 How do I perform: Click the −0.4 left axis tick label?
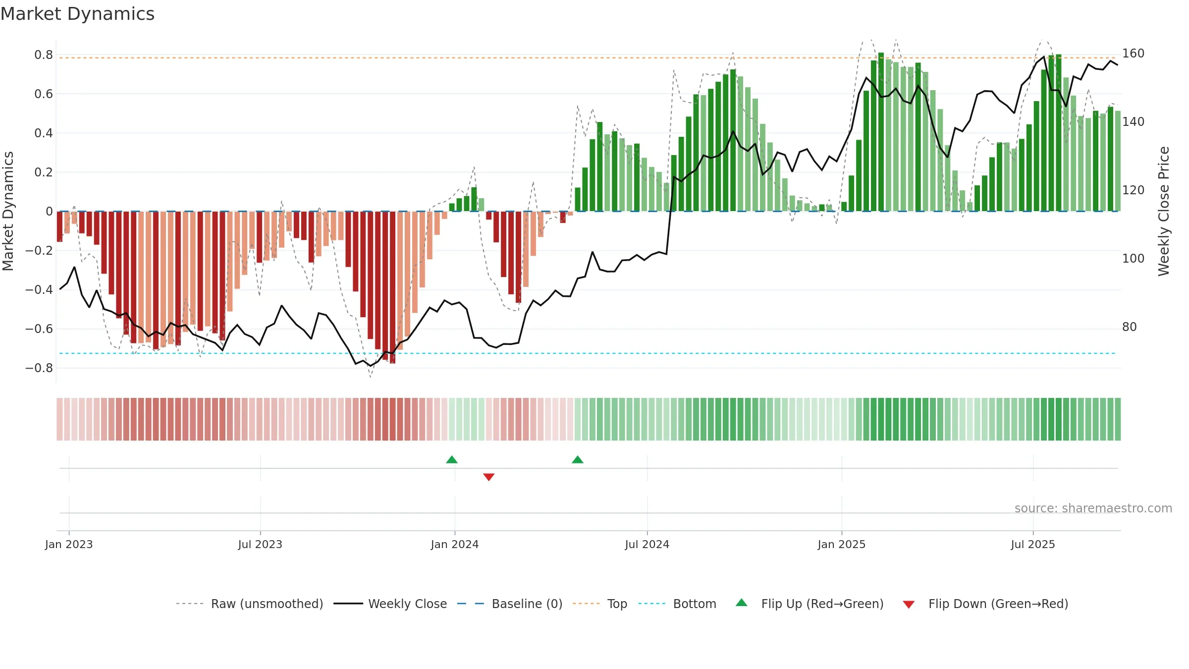(x=39, y=289)
